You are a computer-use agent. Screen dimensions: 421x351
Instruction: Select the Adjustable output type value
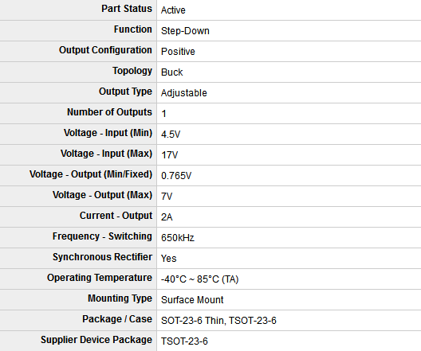tap(184, 93)
